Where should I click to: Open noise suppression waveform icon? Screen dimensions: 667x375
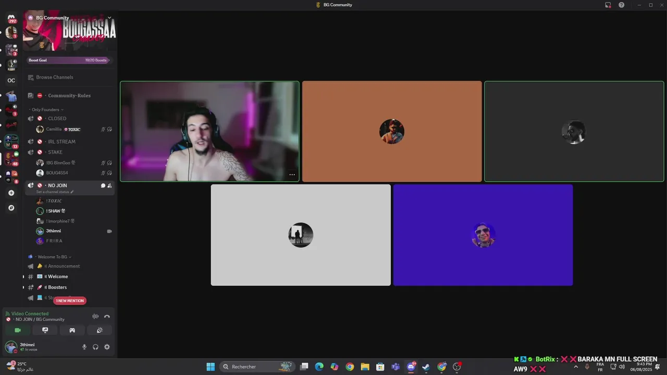pos(95,316)
